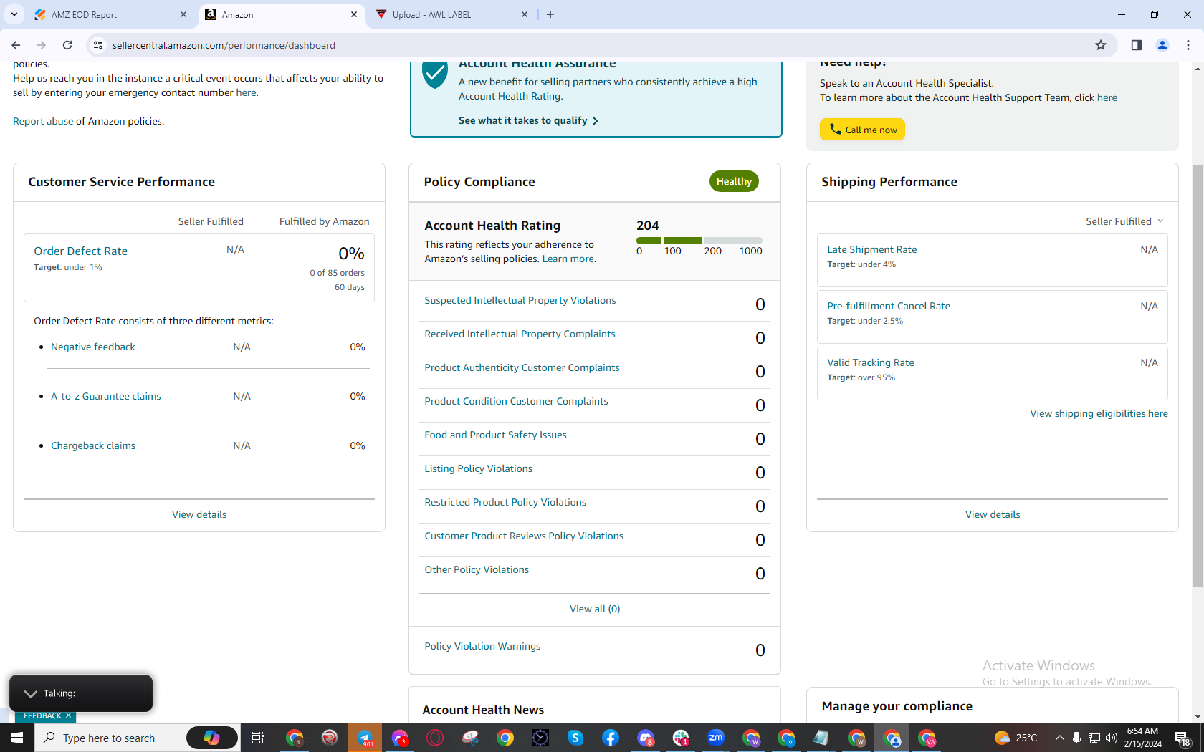Open the tab search dropdown arrow
Screen dimensions: 1204x752
coord(14,14)
